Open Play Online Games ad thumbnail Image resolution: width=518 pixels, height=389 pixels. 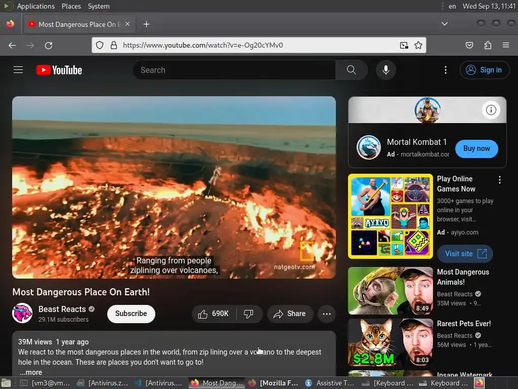pos(391,216)
